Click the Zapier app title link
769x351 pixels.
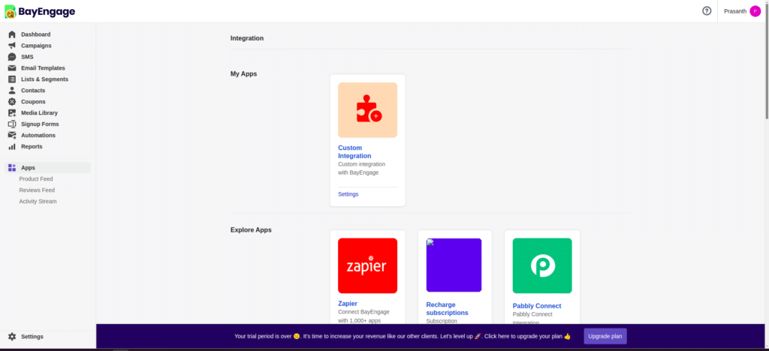(x=348, y=304)
